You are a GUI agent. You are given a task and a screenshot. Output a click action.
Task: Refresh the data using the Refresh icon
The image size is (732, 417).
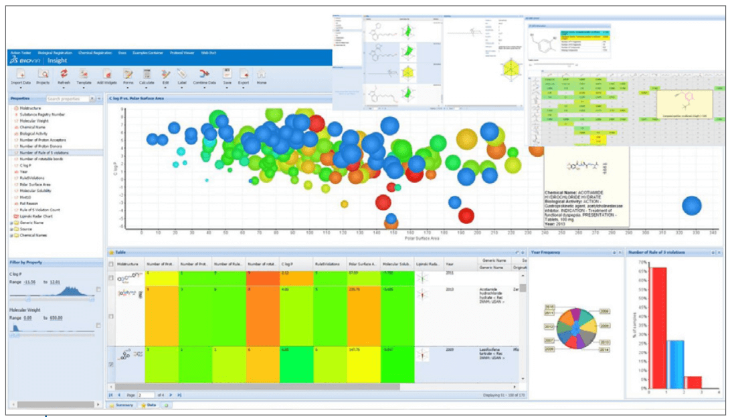[x=64, y=74]
